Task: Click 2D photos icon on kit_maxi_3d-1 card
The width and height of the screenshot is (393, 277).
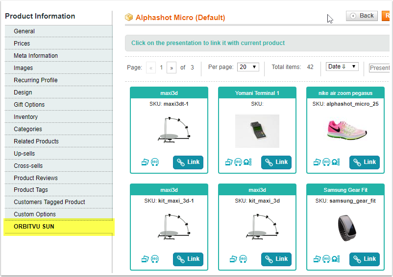Action: point(145,259)
